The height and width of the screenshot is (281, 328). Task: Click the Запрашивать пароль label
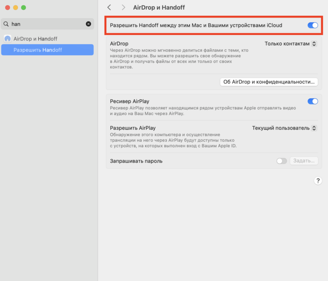tap(136, 161)
